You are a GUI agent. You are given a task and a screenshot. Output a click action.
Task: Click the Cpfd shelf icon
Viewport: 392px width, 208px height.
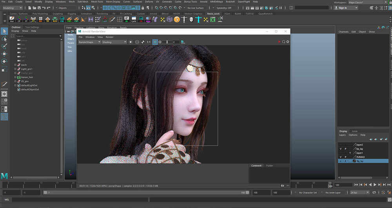(134, 19)
